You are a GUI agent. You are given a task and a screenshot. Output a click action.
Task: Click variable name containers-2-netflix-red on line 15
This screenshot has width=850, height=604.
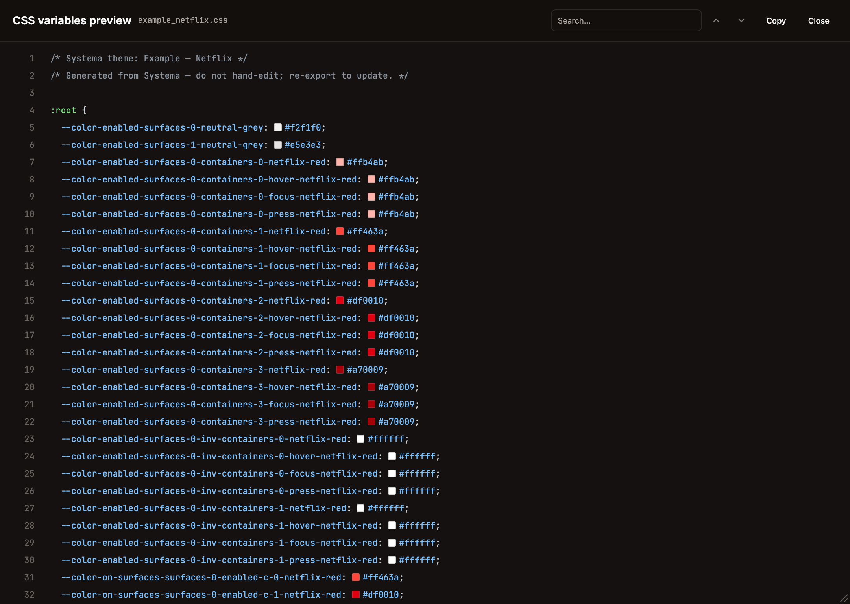pyautogui.click(x=193, y=300)
